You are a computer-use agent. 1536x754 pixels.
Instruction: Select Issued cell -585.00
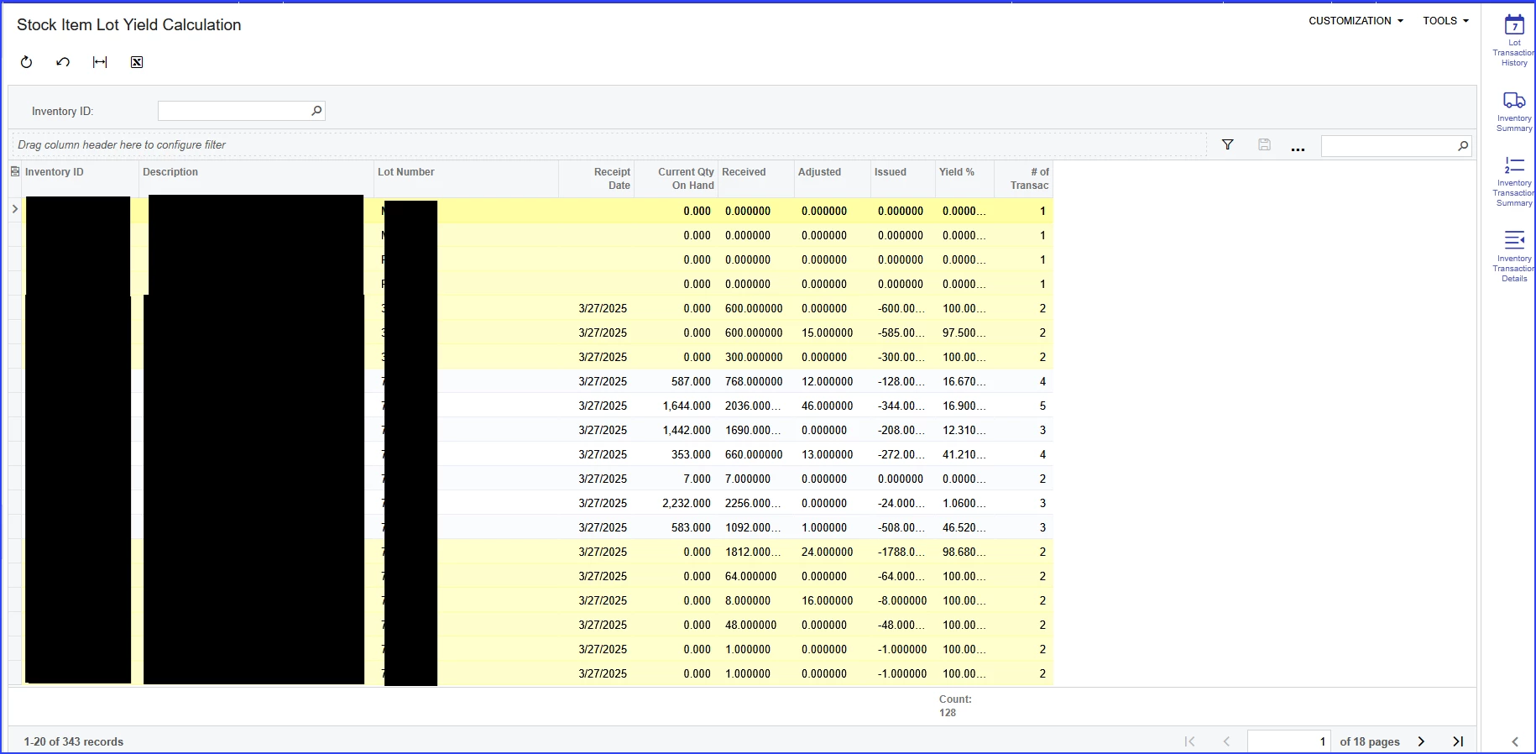903,332
